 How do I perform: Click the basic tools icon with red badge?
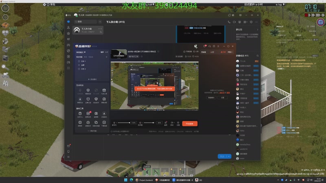88,113
